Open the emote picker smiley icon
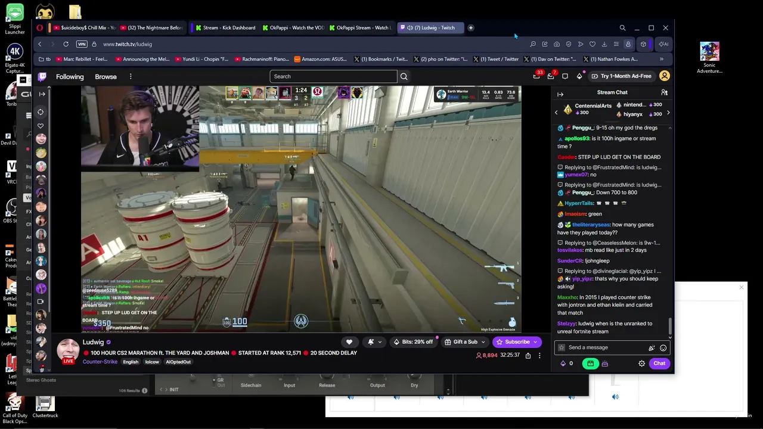 point(663,347)
